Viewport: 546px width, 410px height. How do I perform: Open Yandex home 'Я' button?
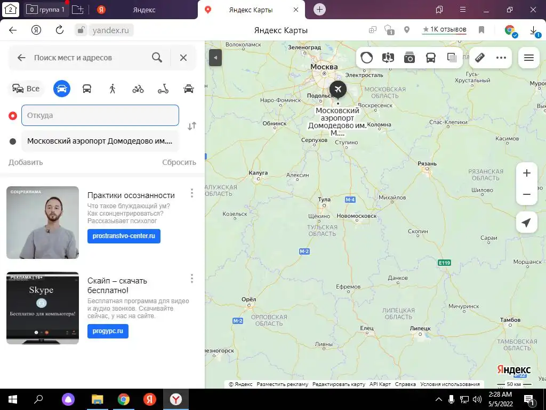pyautogui.click(x=36, y=30)
